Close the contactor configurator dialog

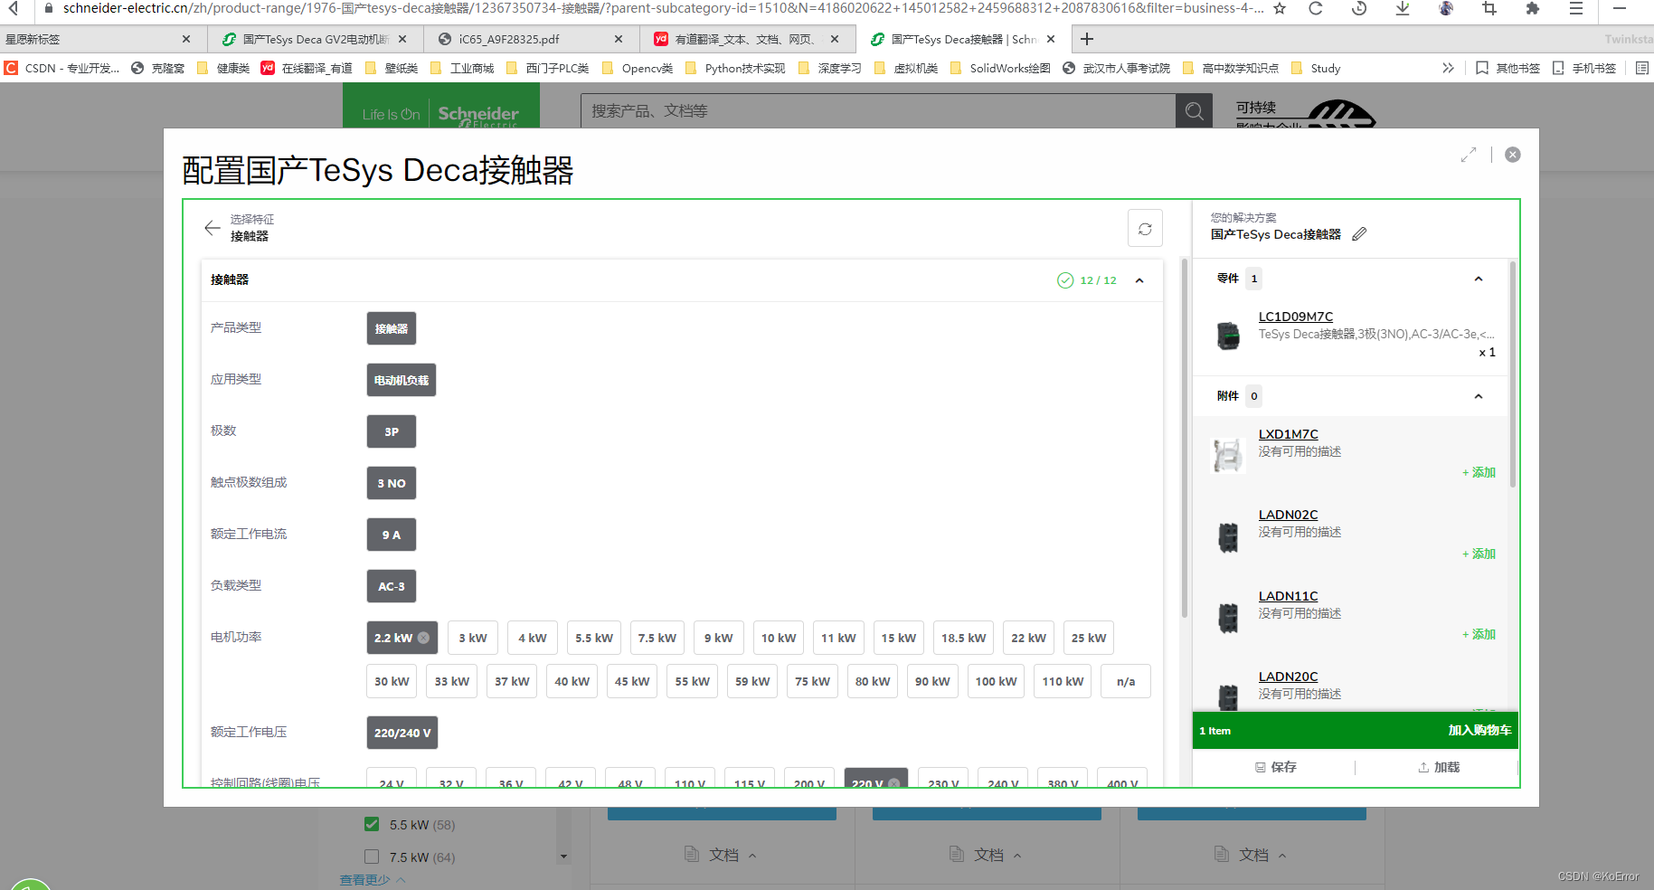pyautogui.click(x=1512, y=155)
